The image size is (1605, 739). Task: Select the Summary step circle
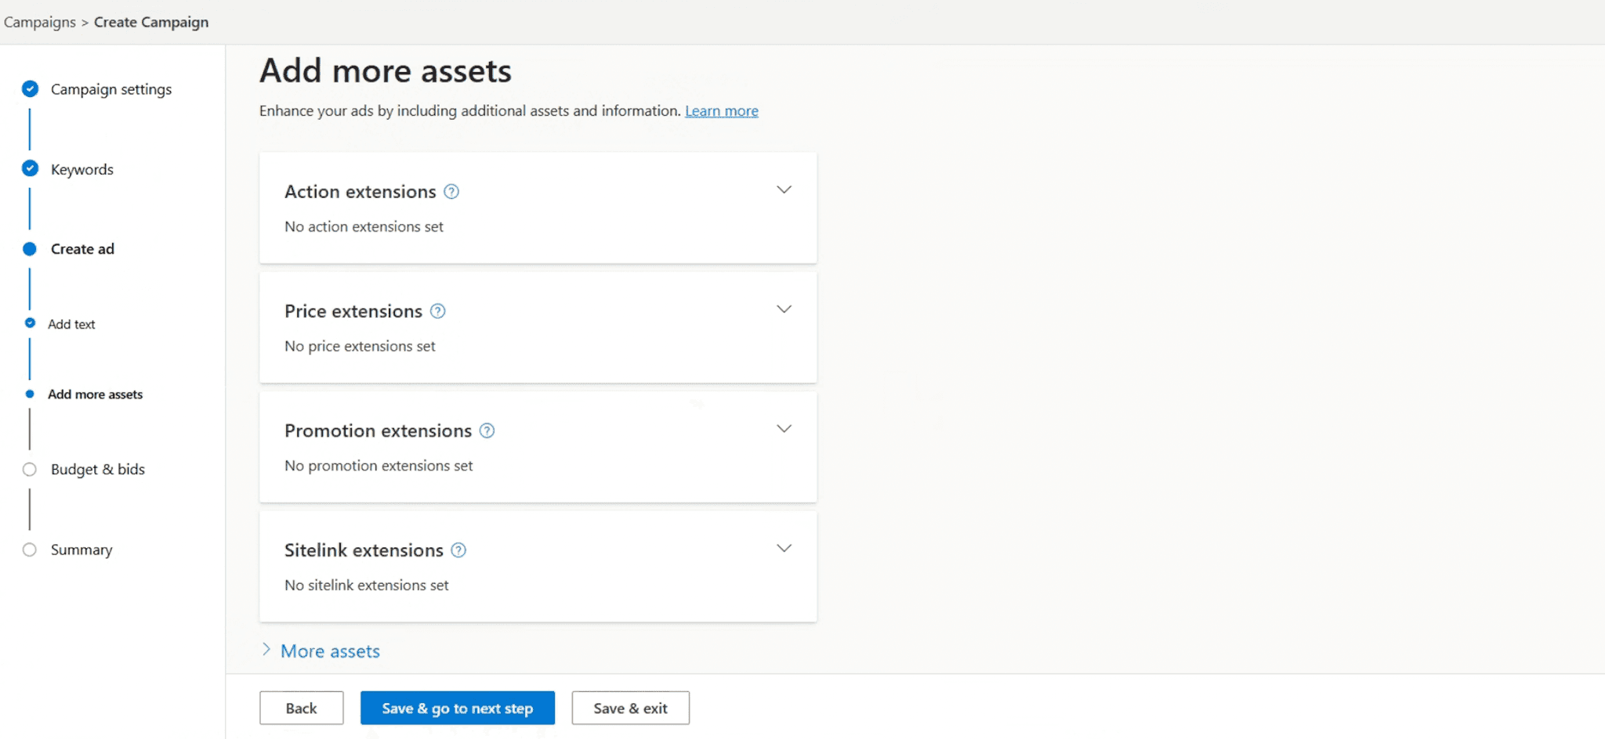tap(30, 550)
